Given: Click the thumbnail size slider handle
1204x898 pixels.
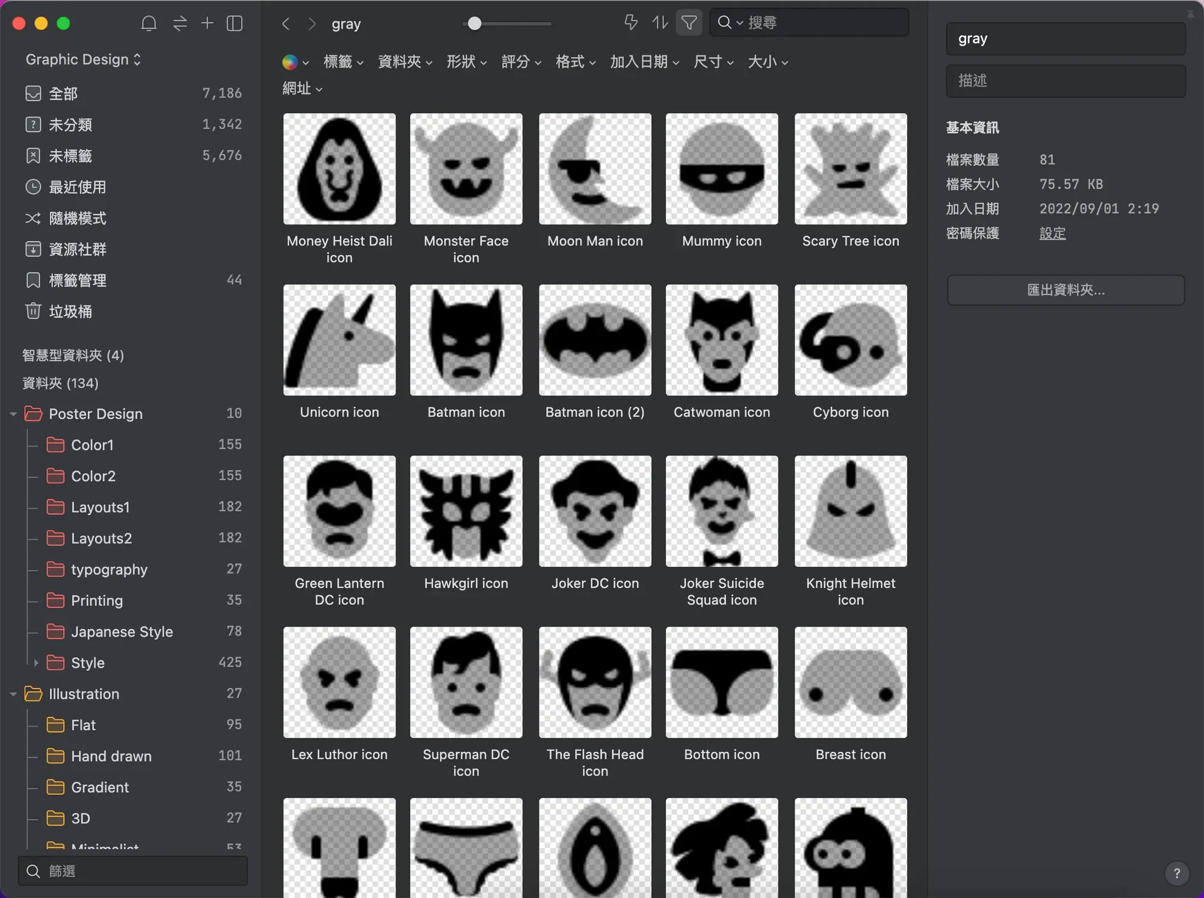Looking at the screenshot, I should click(474, 23).
